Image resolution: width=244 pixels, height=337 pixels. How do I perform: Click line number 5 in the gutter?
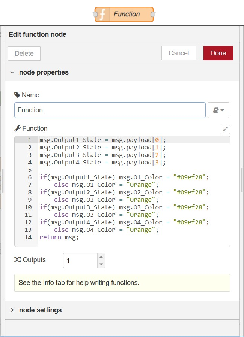(x=30, y=170)
